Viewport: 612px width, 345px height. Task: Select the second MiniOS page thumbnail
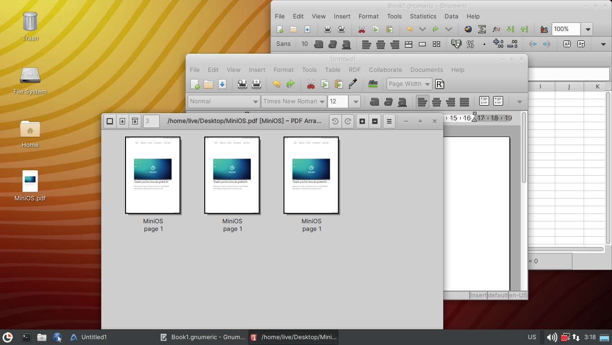(232, 175)
